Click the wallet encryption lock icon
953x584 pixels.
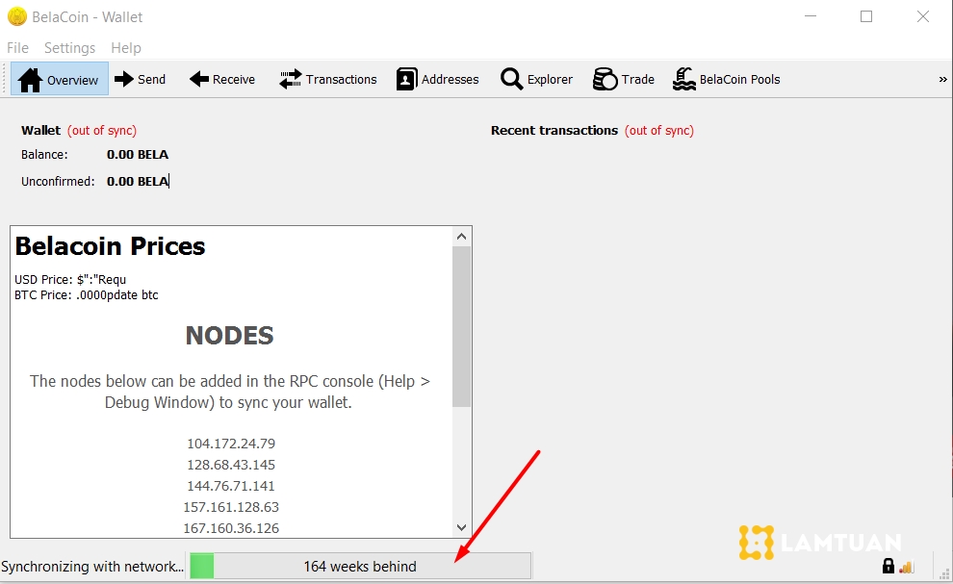pyautogui.click(x=888, y=566)
